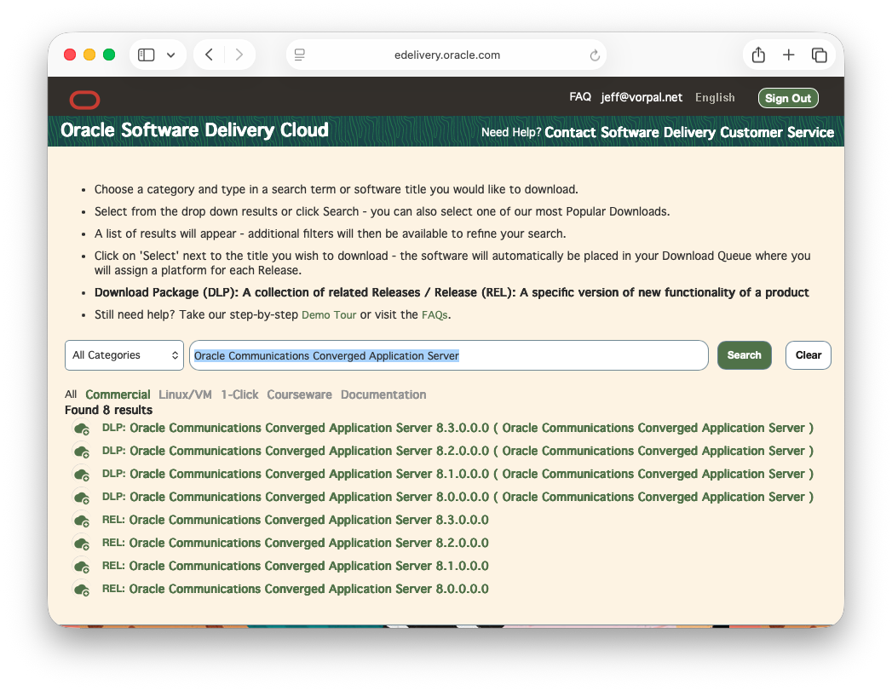892x691 pixels.
Task: Show Safari tab overview icon
Action: 820,55
